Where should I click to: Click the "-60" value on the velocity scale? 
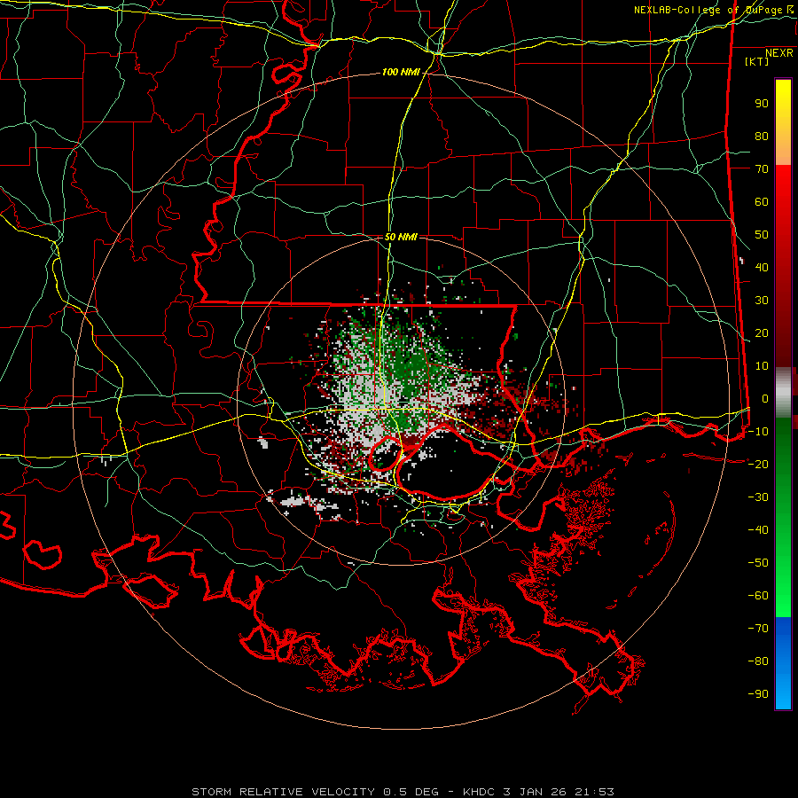click(x=758, y=596)
